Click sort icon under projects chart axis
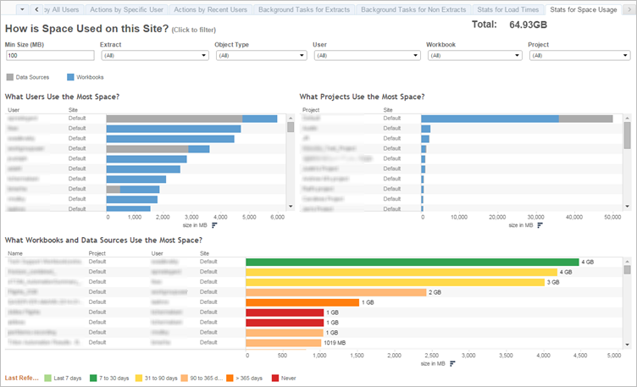Viewport: 637px width, 387px height. pyautogui.click(x=540, y=225)
